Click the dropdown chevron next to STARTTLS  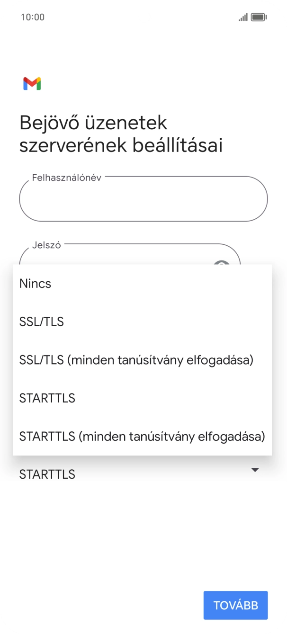tap(255, 470)
